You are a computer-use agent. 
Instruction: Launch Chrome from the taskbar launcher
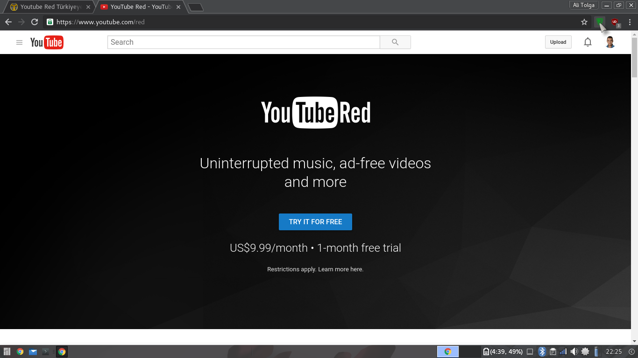click(20, 352)
